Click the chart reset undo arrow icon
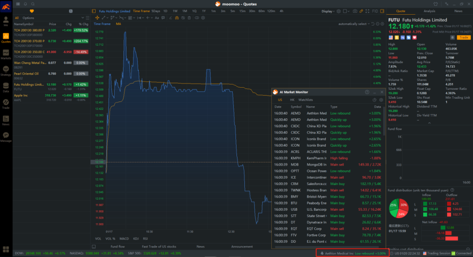 point(373,24)
